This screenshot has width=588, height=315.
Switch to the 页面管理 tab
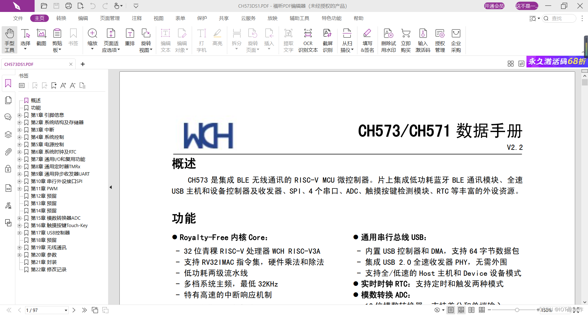tap(110, 18)
